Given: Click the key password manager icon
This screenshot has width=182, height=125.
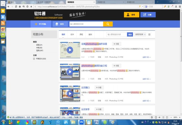Looking at the screenshot, I should tap(165, 7).
